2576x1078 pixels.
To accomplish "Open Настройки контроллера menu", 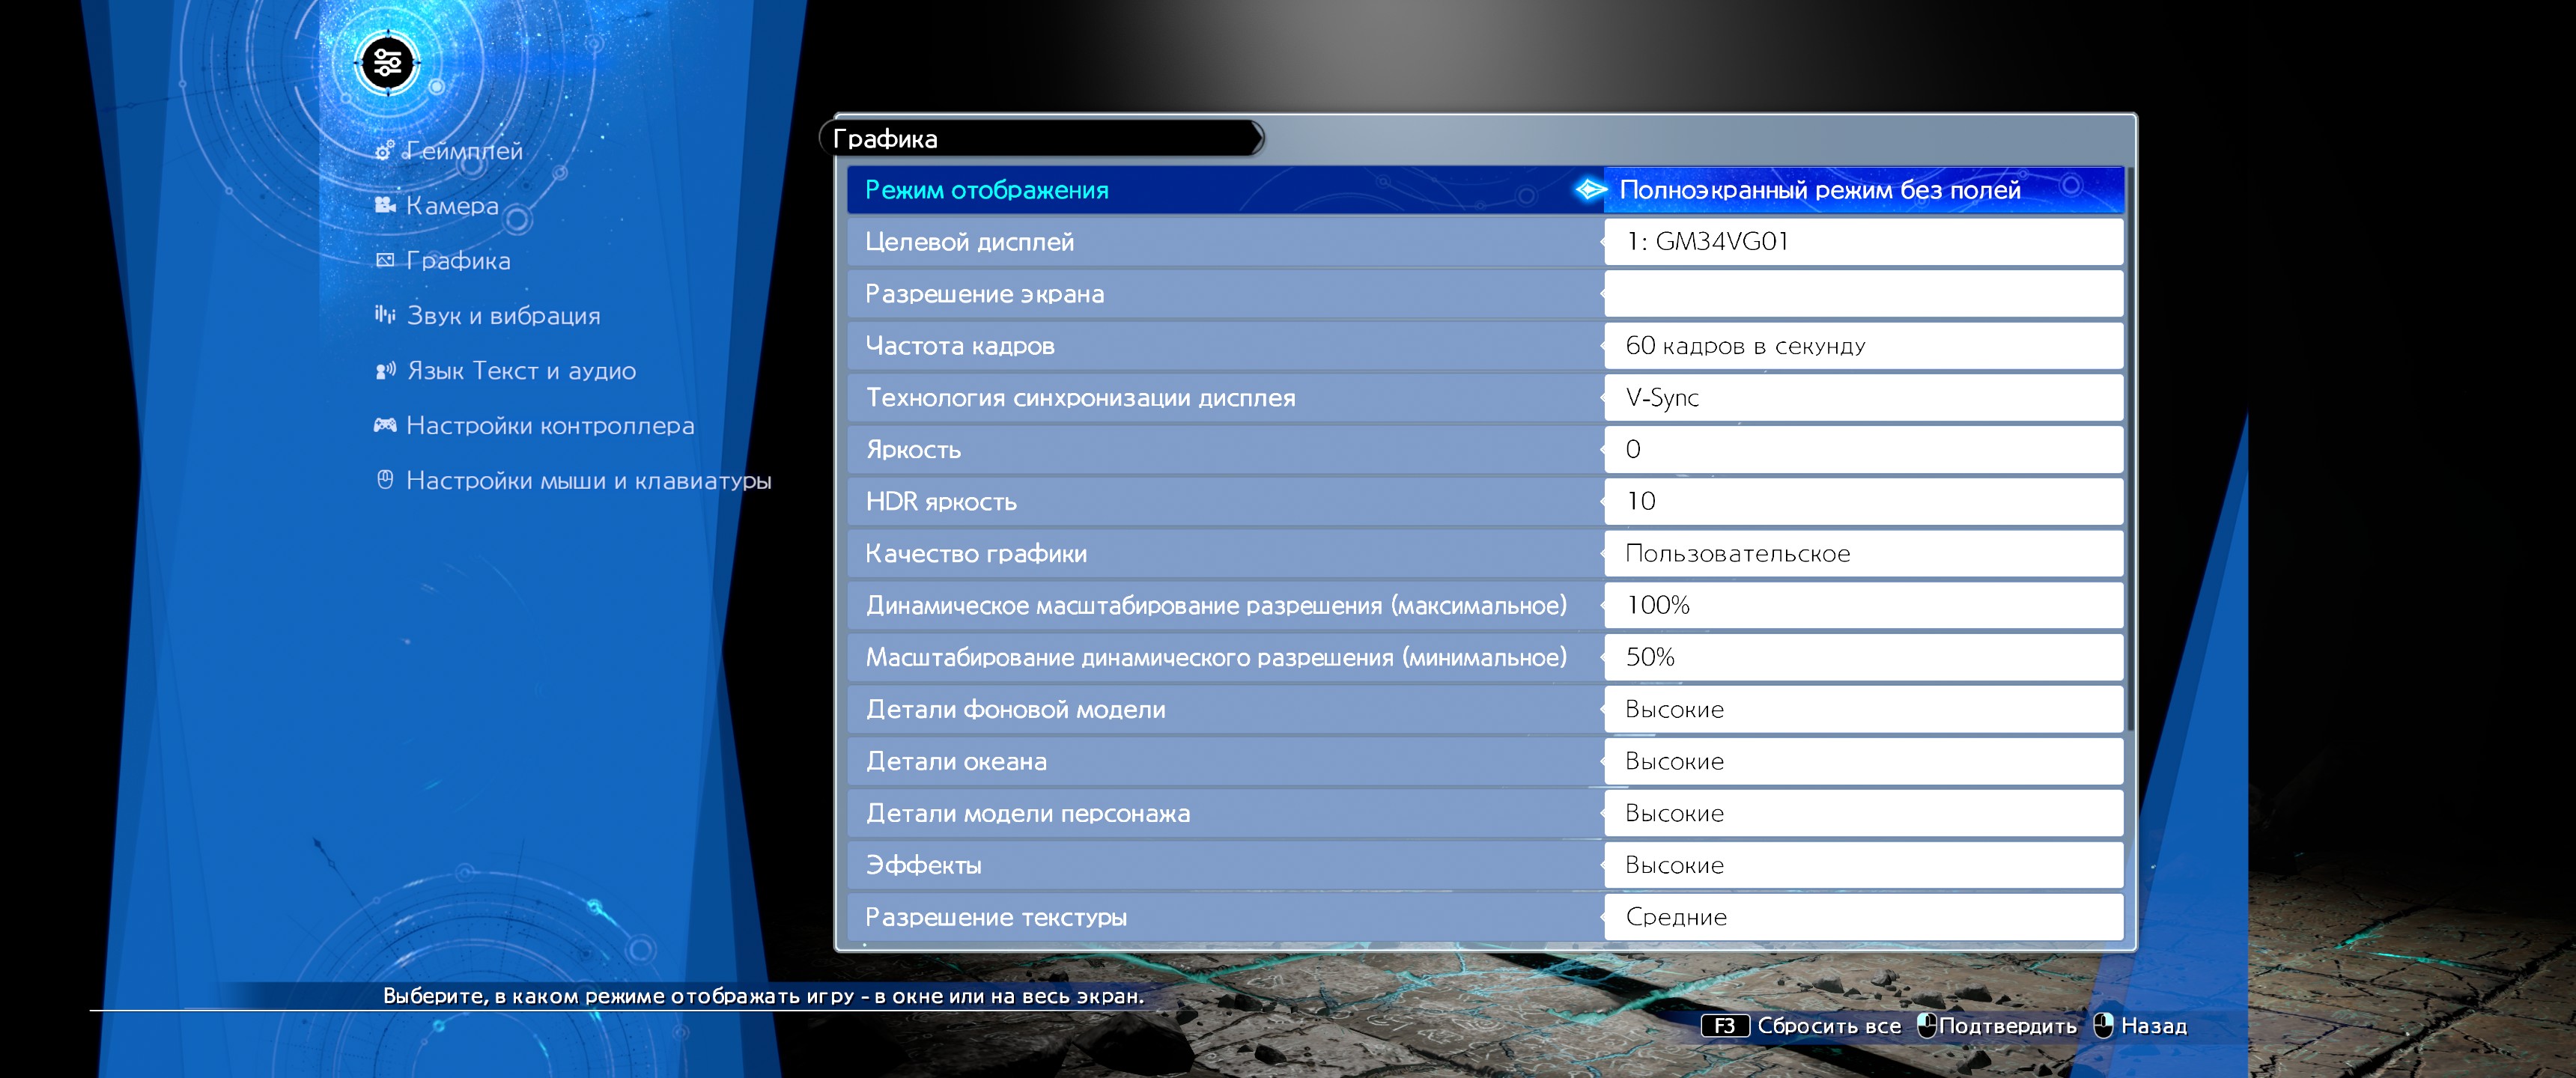I will pyautogui.click(x=550, y=426).
